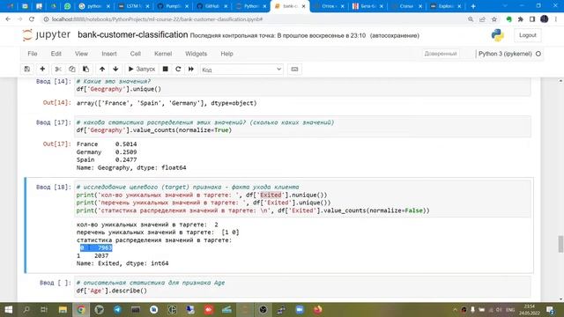Open Telegram from the taskbar
564x317 pixels.
tap(117, 309)
